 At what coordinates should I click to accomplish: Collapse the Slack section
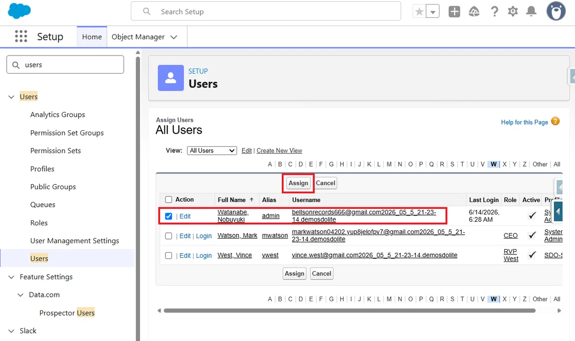click(11, 330)
